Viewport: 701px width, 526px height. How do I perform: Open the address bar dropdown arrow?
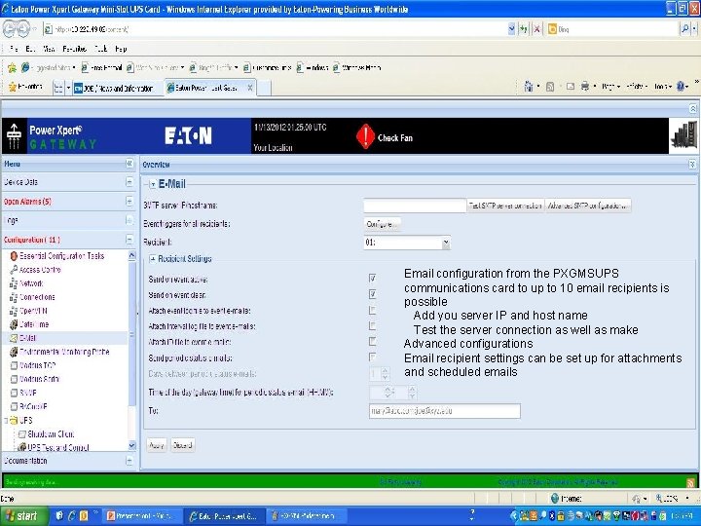[511, 29]
